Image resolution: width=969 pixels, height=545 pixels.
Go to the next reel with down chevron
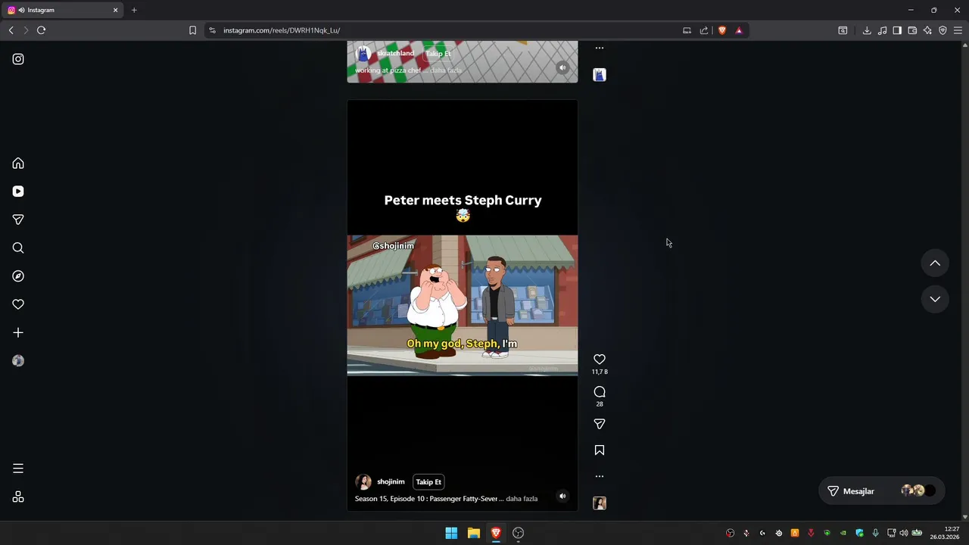(x=935, y=299)
